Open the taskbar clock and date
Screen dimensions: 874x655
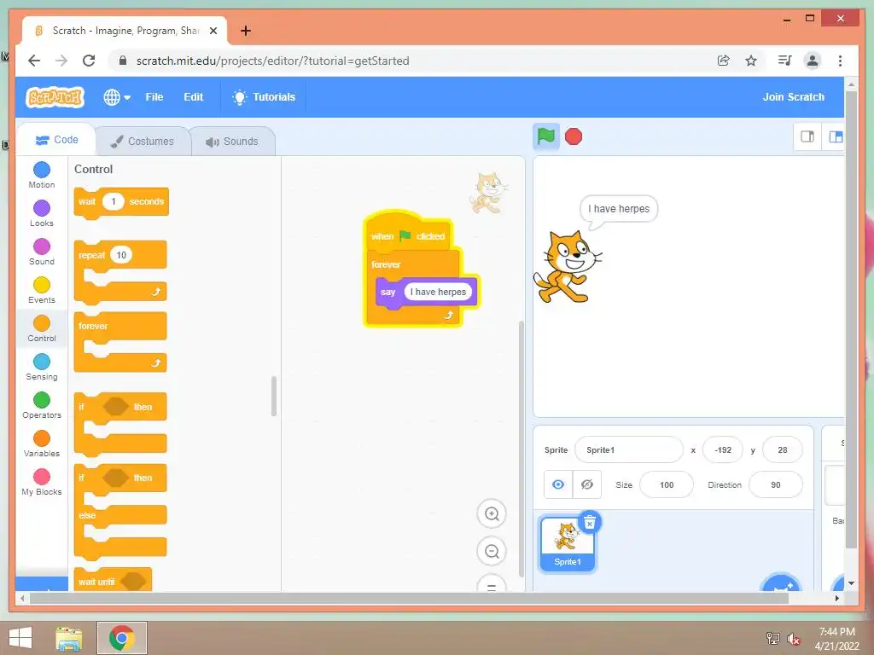point(837,639)
